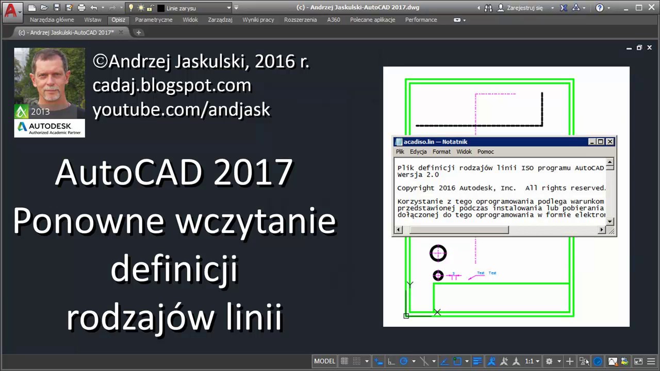Expand the Help dropdown arrow
660x371 pixels.
(x=608, y=8)
